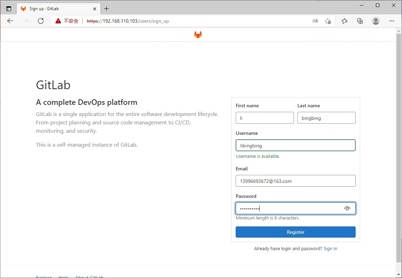Open the translate page icon
The image size is (402, 278).
315,21
